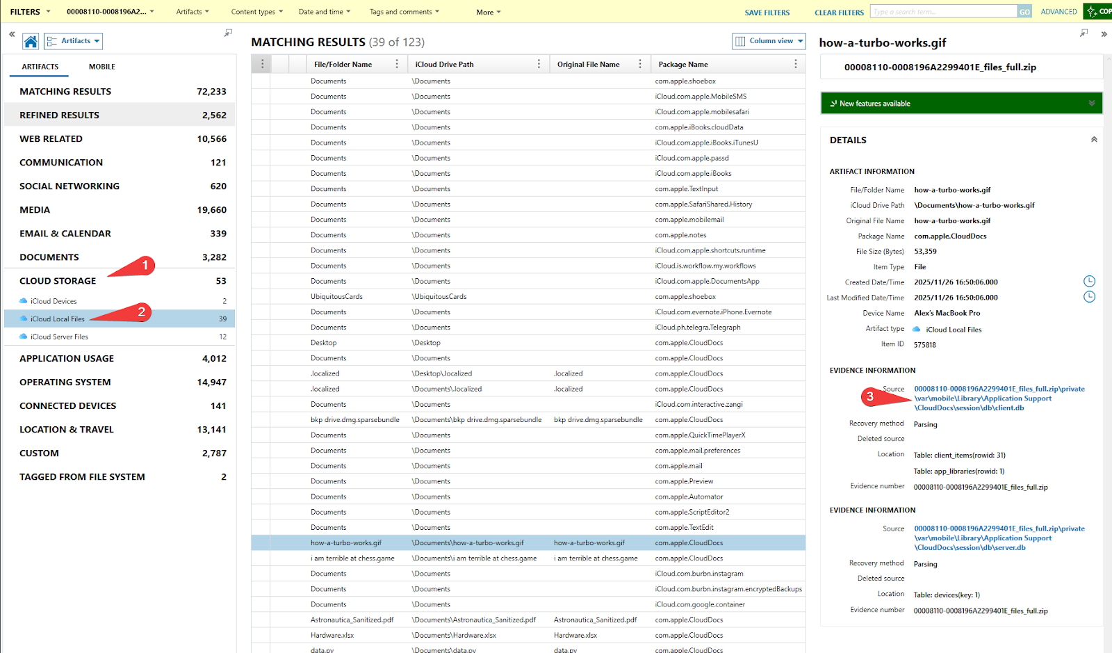
Task: Switch to the MOBILE tab
Action: point(102,67)
